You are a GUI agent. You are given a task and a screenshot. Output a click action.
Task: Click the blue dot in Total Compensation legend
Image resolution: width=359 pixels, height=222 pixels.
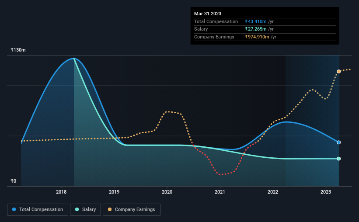click(14, 209)
